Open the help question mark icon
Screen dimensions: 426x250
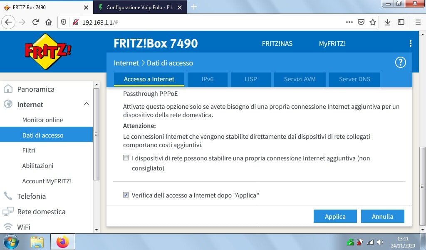tap(401, 62)
